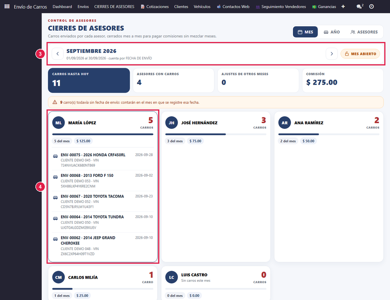Screen dimensions: 390x300
Task: Switch to the ASESORES view
Action: (364, 32)
